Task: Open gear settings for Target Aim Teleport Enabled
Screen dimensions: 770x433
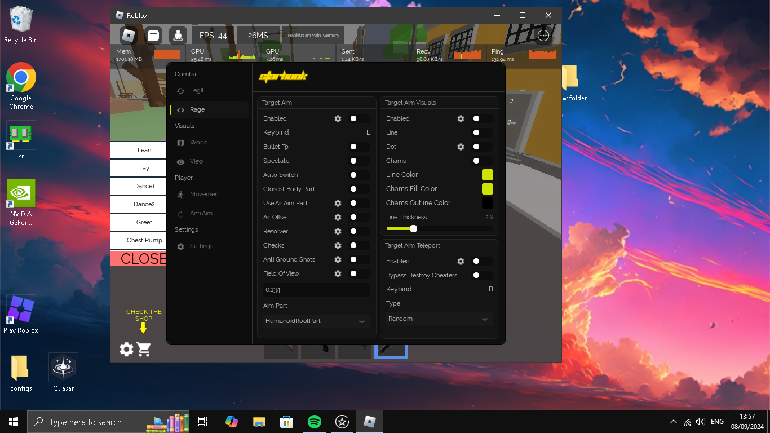Action: pyautogui.click(x=461, y=261)
